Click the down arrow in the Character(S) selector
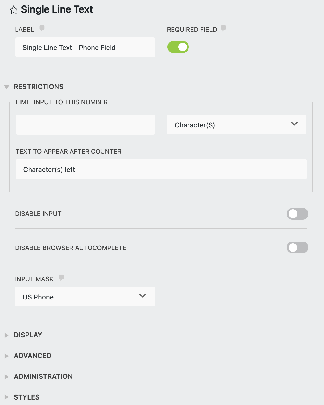The width and height of the screenshot is (324, 405). coord(294,124)
